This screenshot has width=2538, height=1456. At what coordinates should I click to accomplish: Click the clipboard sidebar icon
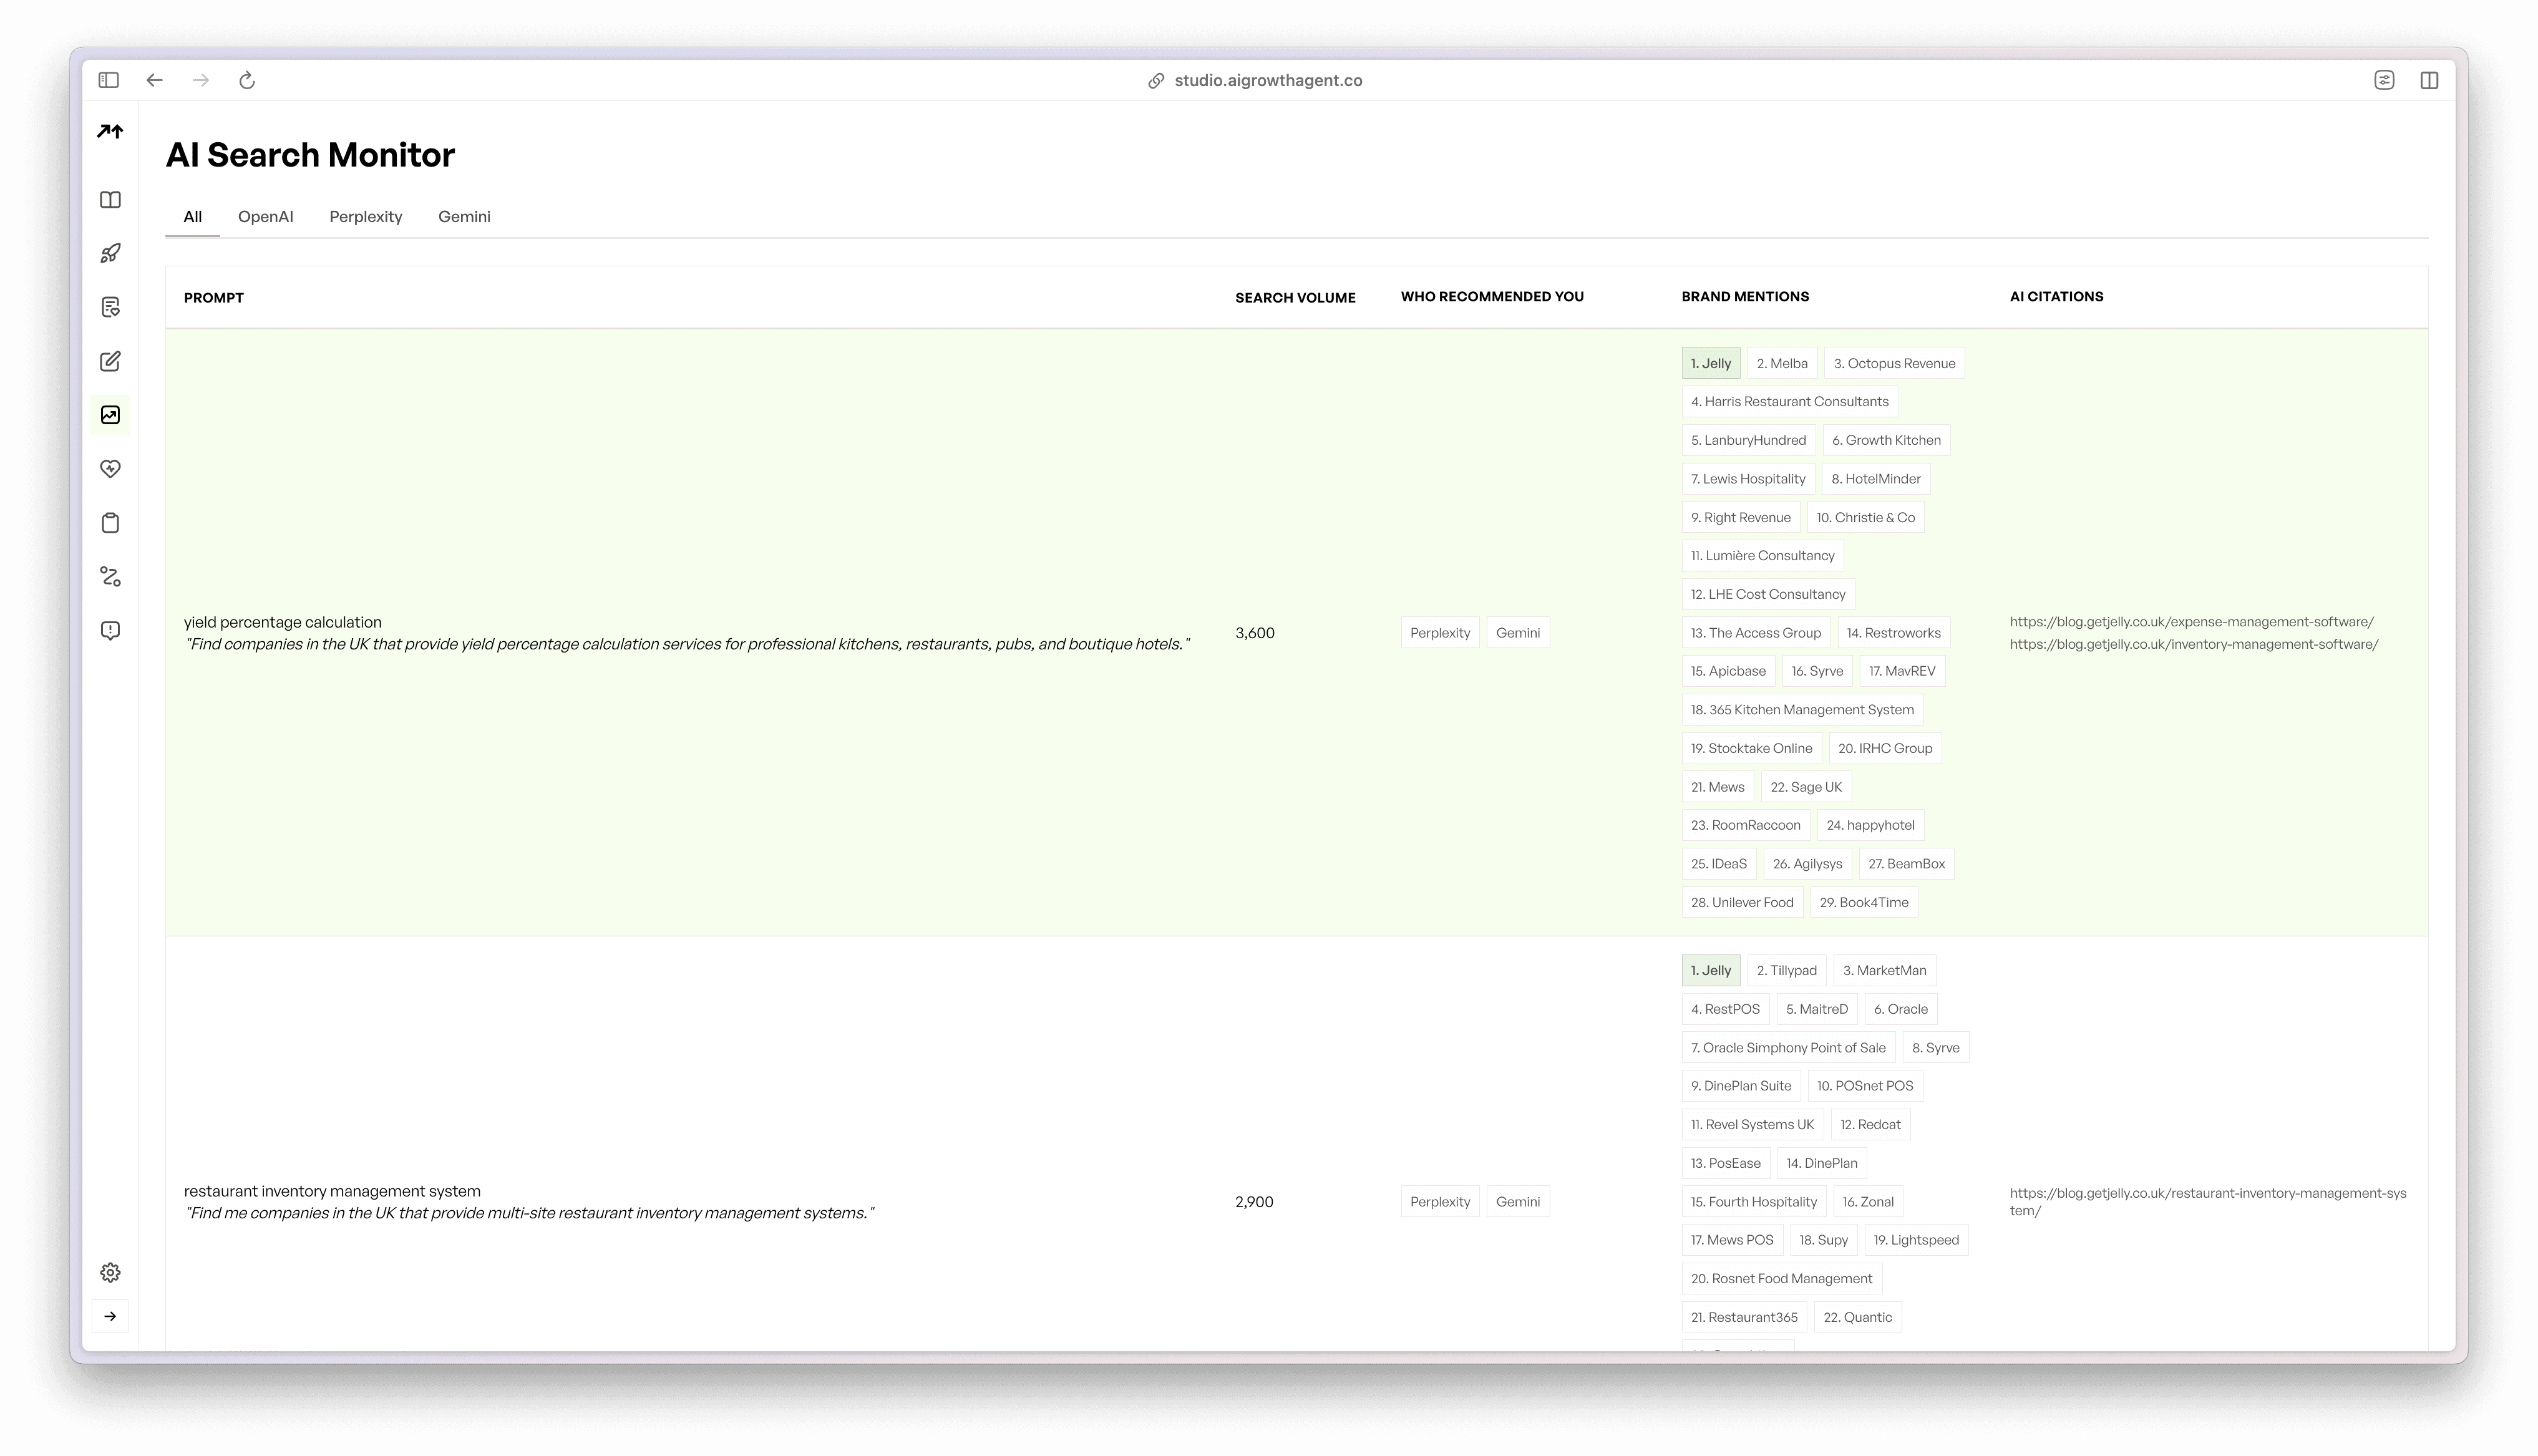[111, 523]
